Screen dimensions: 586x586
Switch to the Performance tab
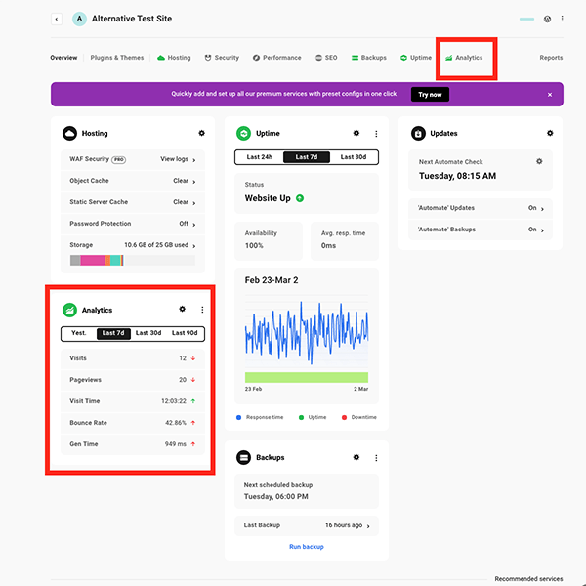point(277,58)
